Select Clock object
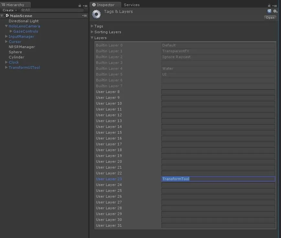Image resolution: width=281 pixels, height=238 pixels. 14,62
